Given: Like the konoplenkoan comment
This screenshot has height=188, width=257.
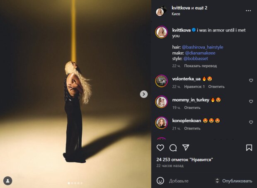Looking at the screenshot, I should 251,123.
